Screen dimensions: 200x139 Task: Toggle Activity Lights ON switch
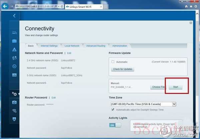pyautogui.click(x=115, y=125)
